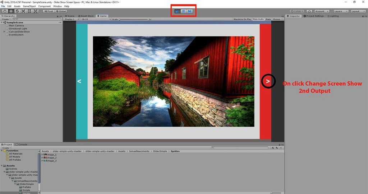Open the Lighting tab
This screenshot has width=368, height=194.
(x=333, y=16)
